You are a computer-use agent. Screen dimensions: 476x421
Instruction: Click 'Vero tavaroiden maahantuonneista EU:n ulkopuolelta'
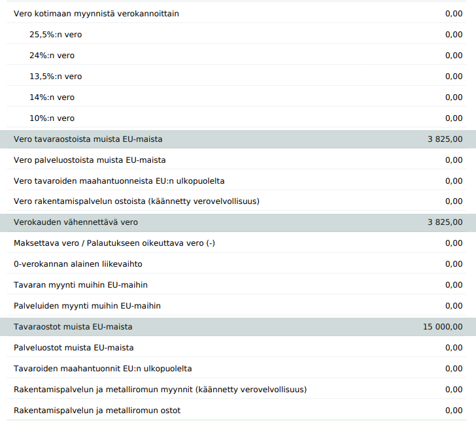coord(119,181)
